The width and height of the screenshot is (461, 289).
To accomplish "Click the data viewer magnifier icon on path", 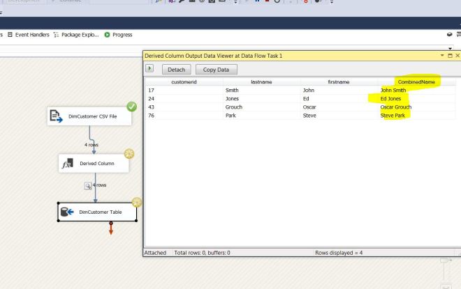I will [x=88, y=186].
